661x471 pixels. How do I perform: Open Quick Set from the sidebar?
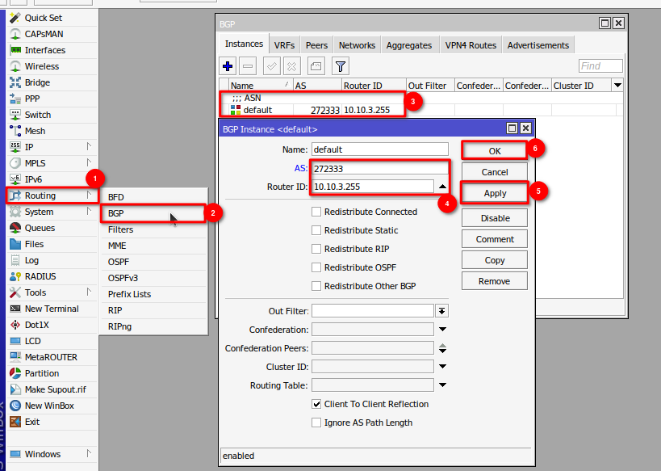[43, 18]
